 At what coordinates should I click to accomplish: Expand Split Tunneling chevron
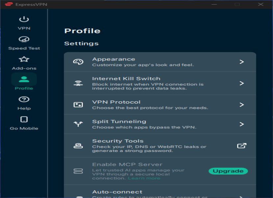242,124
